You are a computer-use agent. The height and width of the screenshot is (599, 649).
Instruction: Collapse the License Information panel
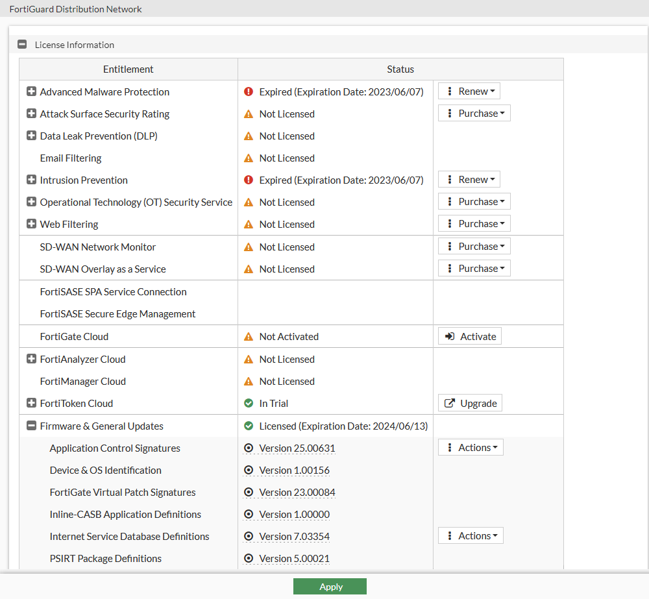21,44
